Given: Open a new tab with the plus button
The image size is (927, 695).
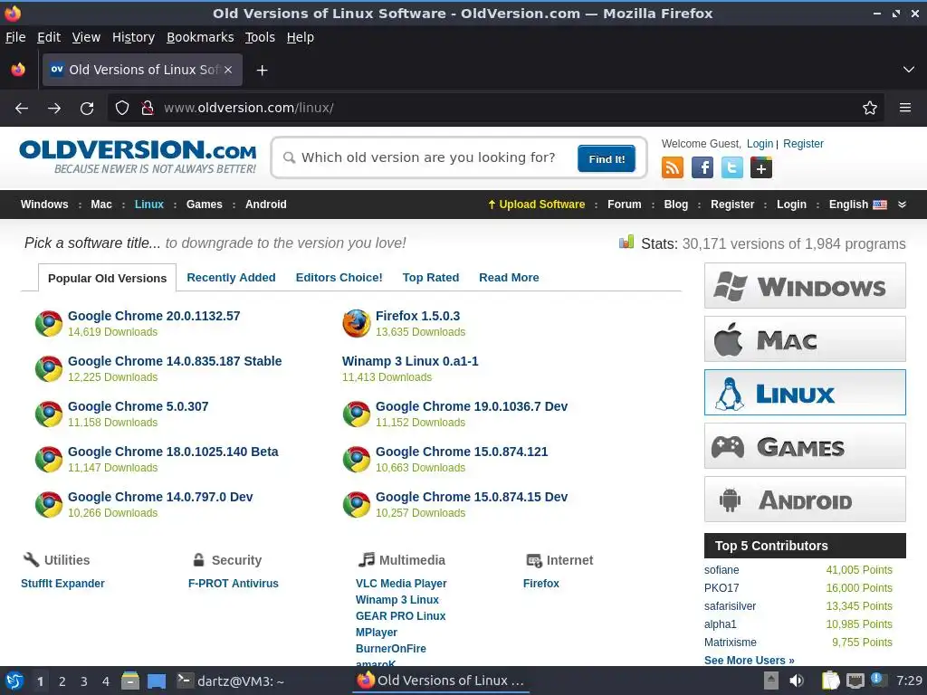Looking at the screenshot, I should click(x=262, y=71).
